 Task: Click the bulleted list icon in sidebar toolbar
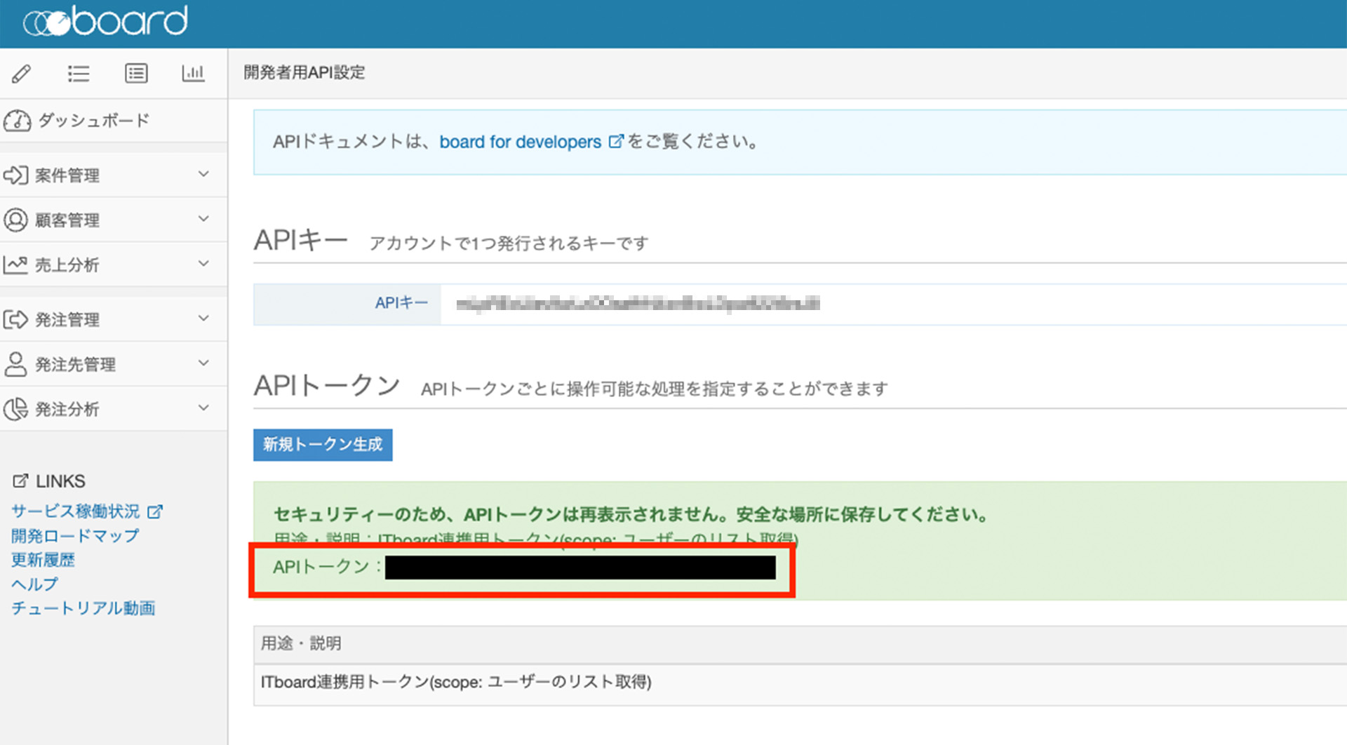coord(79,73)
